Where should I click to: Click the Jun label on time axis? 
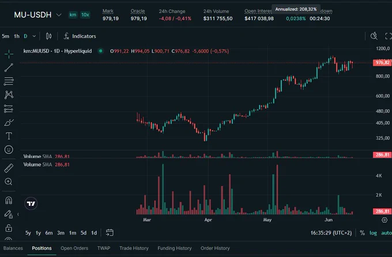(x=329, y=220)
